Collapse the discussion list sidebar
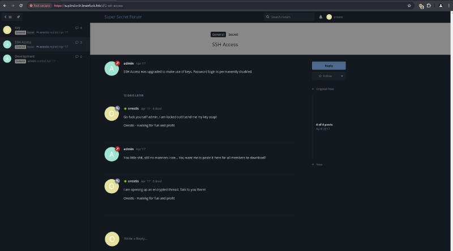This screenshot has height=251, width=453. 8,17
